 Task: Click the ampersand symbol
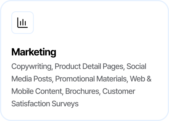(x=149, y=79)
